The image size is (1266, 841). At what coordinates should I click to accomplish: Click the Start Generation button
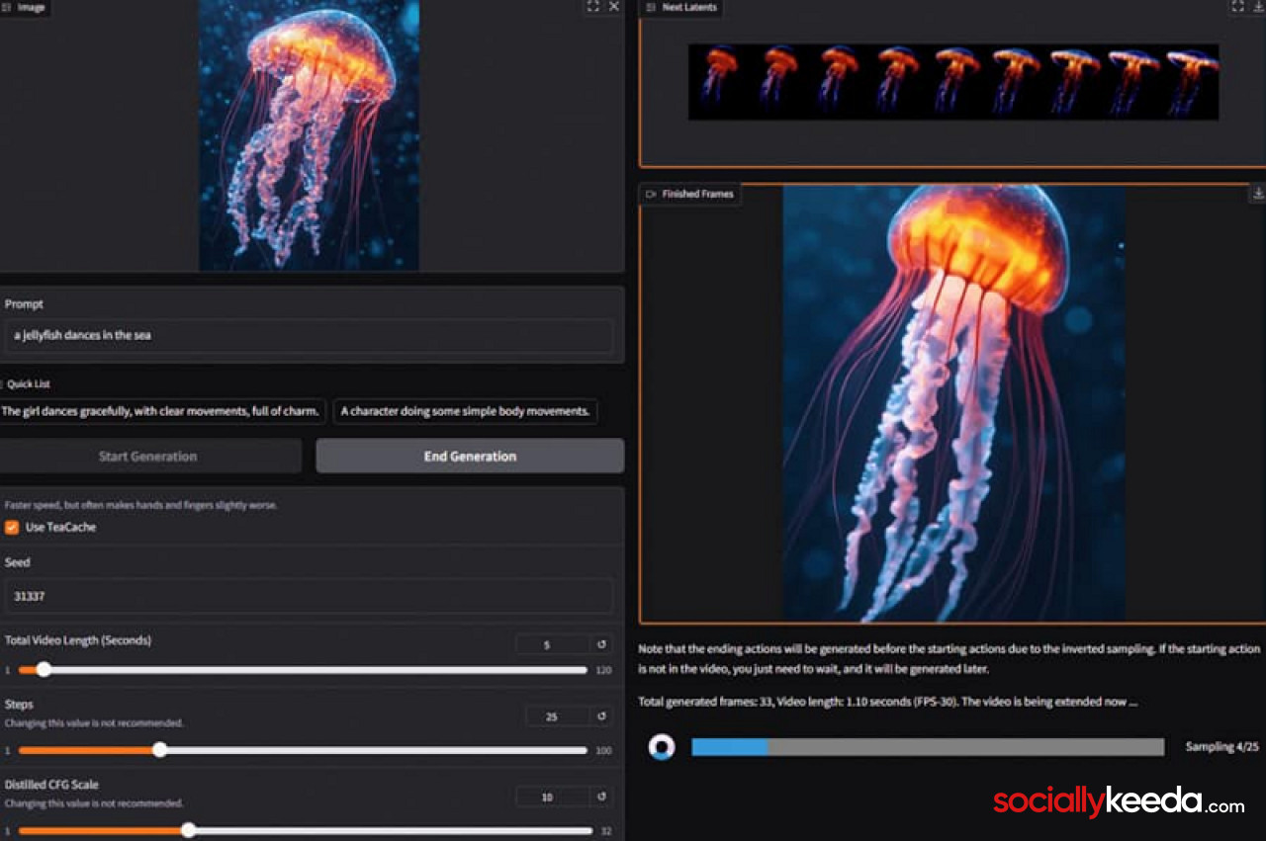pyautogui.click(x=148, y=457)
